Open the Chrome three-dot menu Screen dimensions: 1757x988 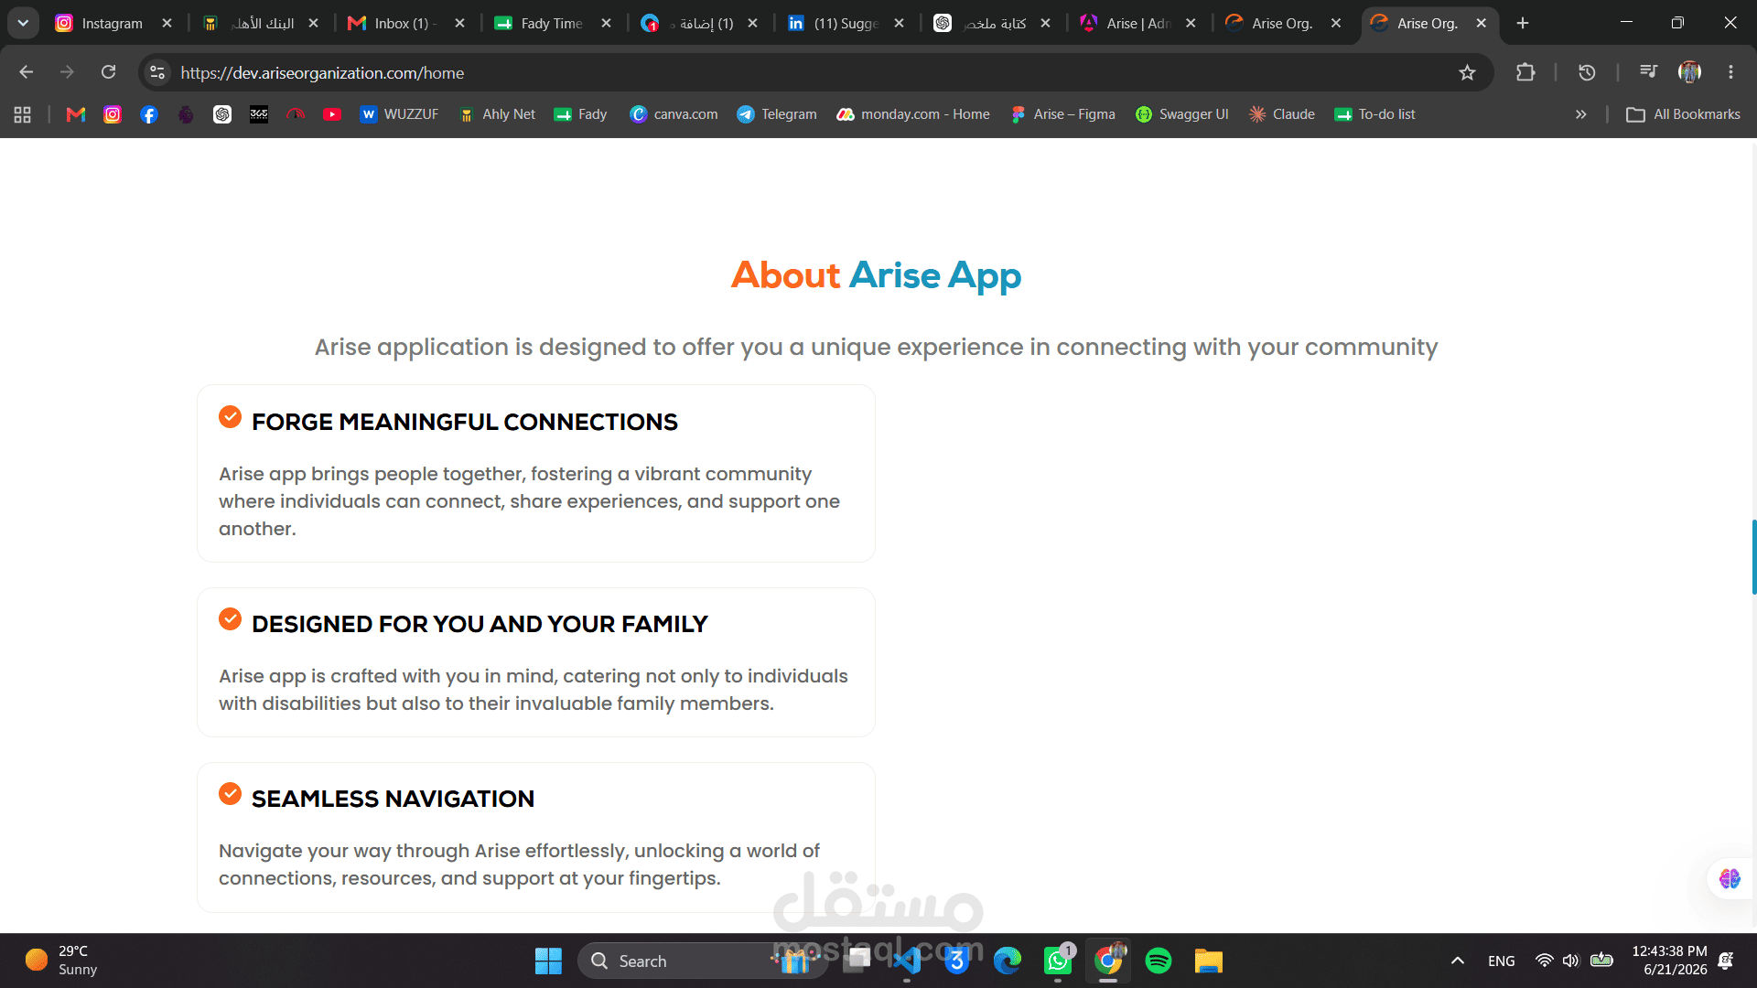pyautogui.click(x=1730, y=72)
